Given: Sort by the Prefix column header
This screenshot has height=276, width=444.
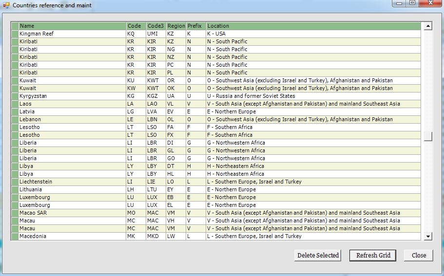Looking at the screenshot, I should (196, 26).
